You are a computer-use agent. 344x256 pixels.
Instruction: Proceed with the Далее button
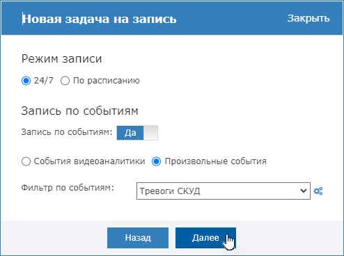tap(205, 238)
